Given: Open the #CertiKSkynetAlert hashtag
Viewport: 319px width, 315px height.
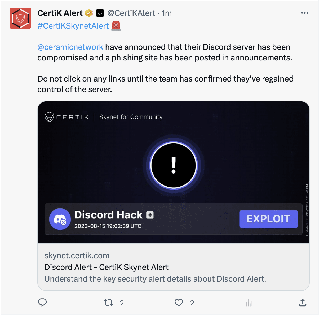Looking at the screenshot, I should (73, 26).
